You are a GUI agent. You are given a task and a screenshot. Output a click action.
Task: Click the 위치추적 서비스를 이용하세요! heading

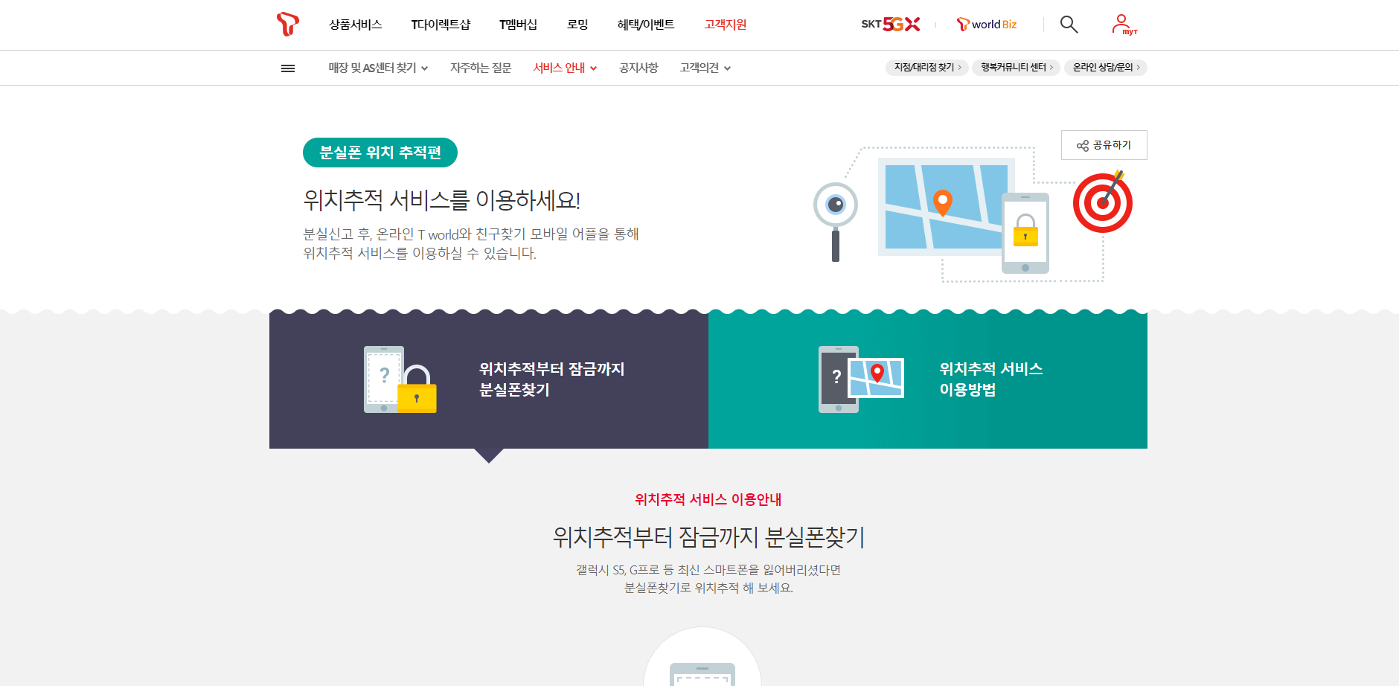pyautogui.click(x=442, y=200)
